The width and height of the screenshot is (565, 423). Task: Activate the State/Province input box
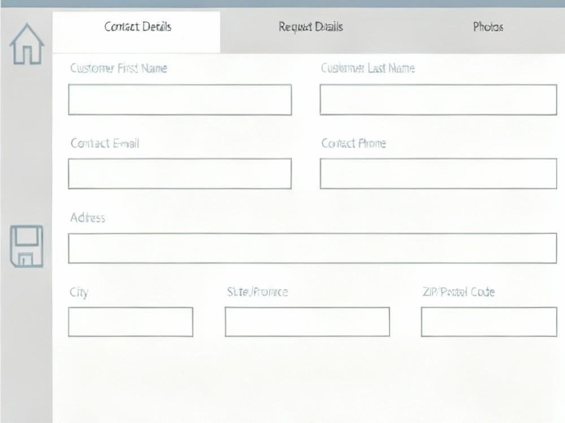tap(307, 322)
